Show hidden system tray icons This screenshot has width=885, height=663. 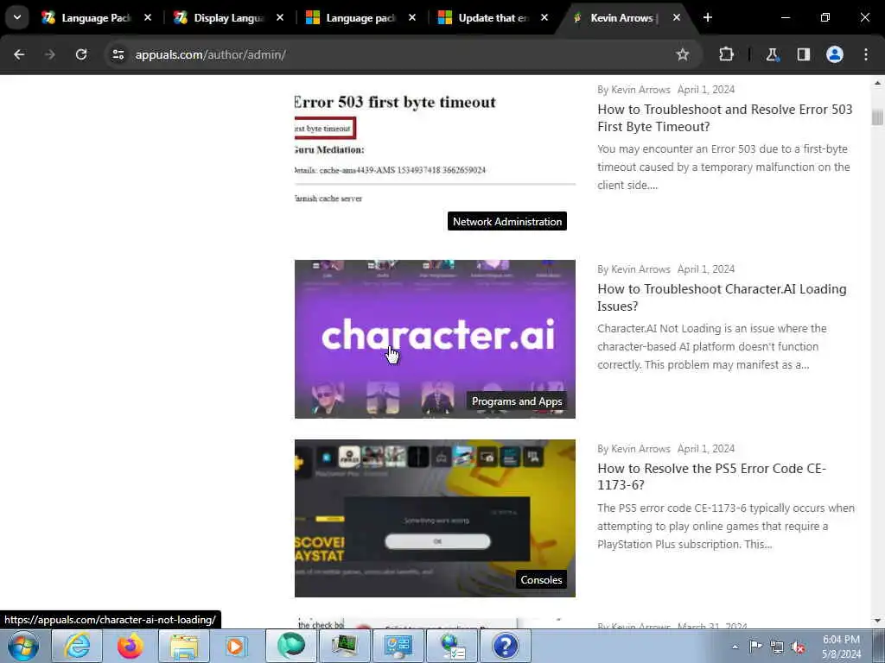(735, 647)
